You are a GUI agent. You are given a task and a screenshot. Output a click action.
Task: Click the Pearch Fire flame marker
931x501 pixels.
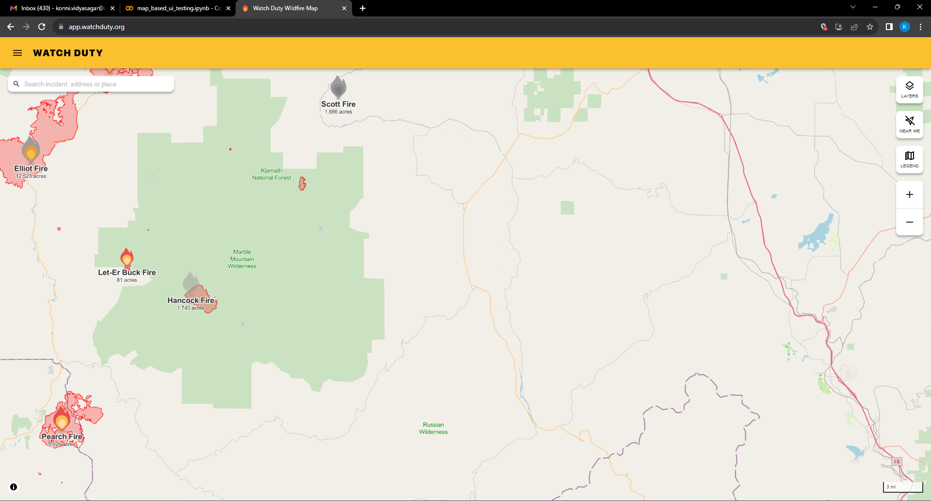pyautogui.click(x=62, y=419)
